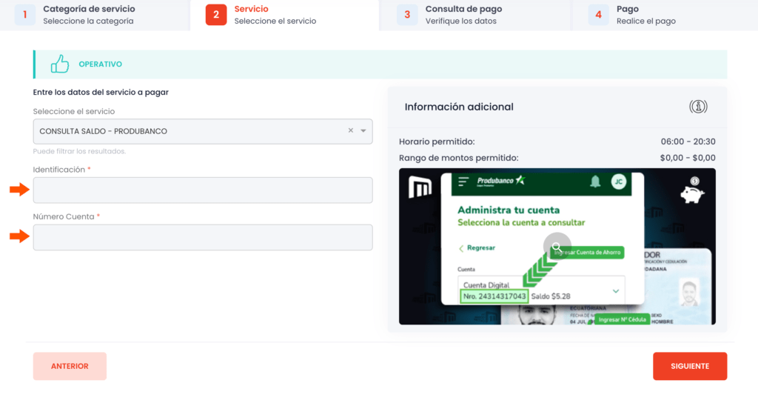Go to step 1 Categoría de servicio
The height and width of the screenshot is (406, 758).
pos(95,15)
